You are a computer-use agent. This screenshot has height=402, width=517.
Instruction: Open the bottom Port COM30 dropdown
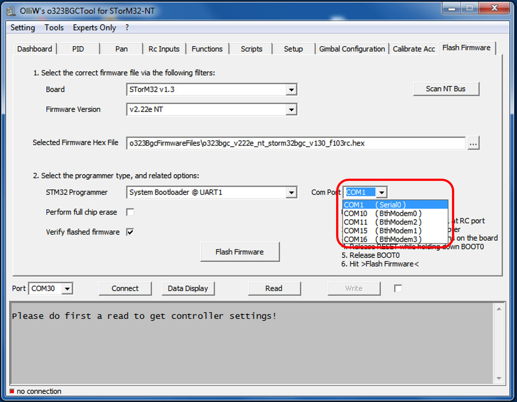67,289
